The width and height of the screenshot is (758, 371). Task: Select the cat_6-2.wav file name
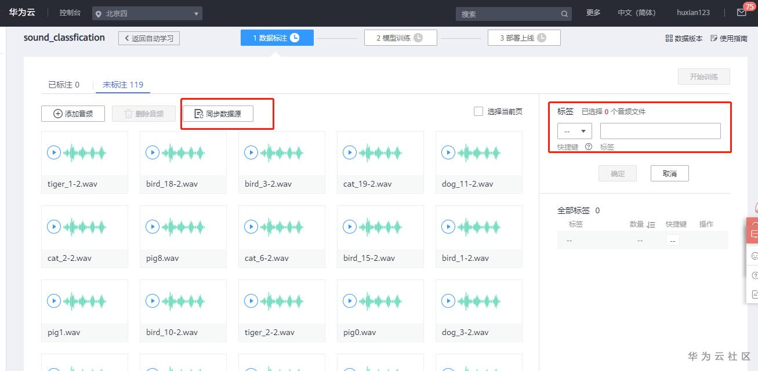267,258
